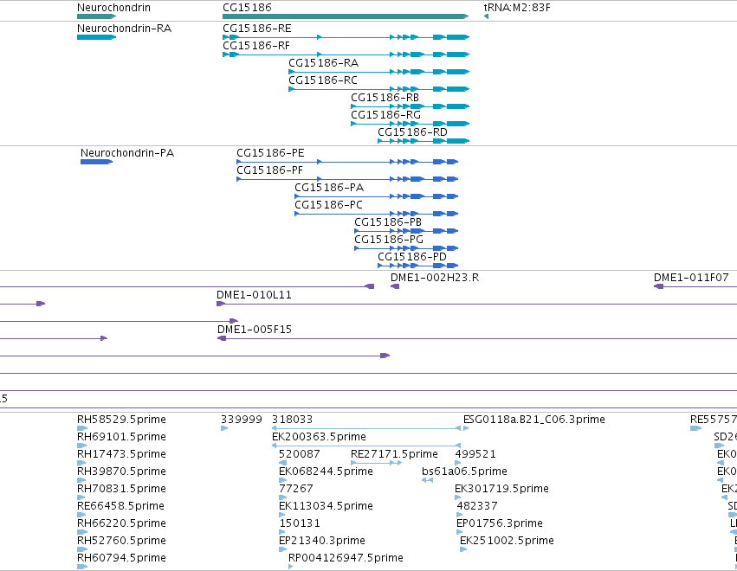The height and width of the screenshot is (571, 737).
Task: Select protein CG15186-PB label
Action: (x=388, y=222)
